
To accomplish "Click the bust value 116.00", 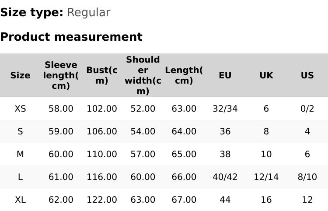I will (x=102, y=177).
